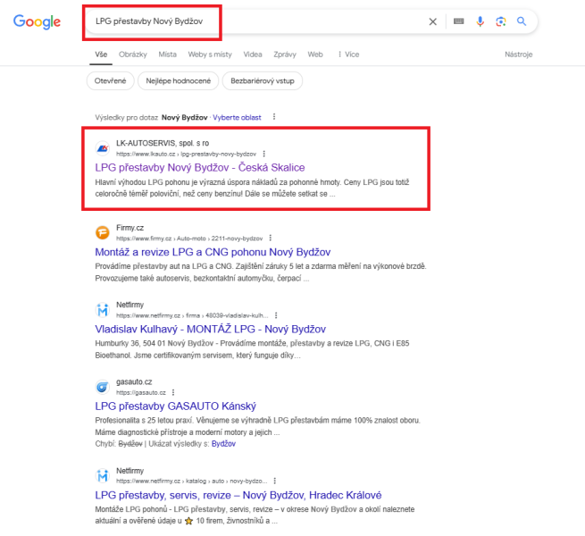Switch to the Obrázky tab
The width and height of the screenshot is (585, 536).
pos(133,54)
